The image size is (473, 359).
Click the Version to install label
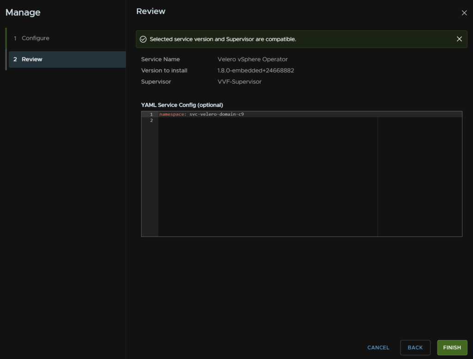164,70
